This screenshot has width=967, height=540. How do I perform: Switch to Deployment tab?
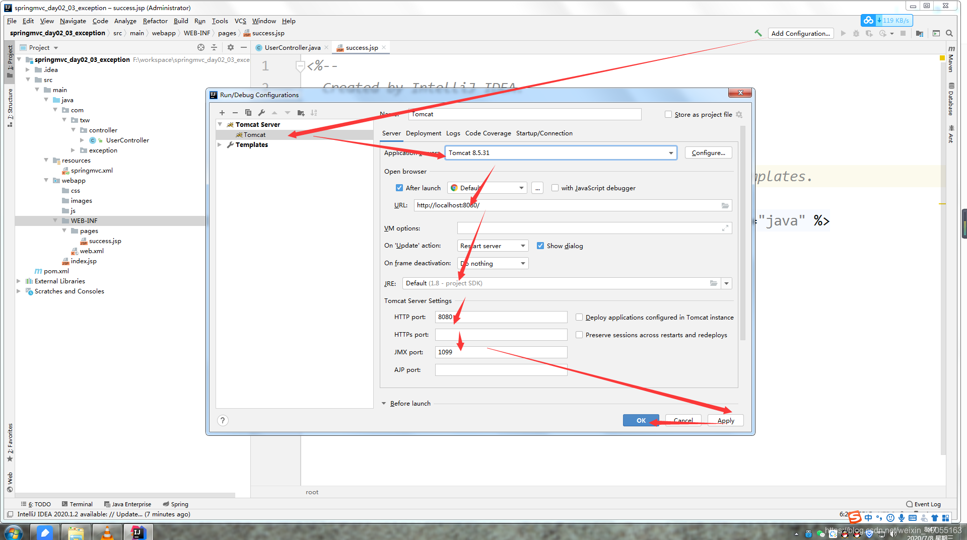coord(424,133)
